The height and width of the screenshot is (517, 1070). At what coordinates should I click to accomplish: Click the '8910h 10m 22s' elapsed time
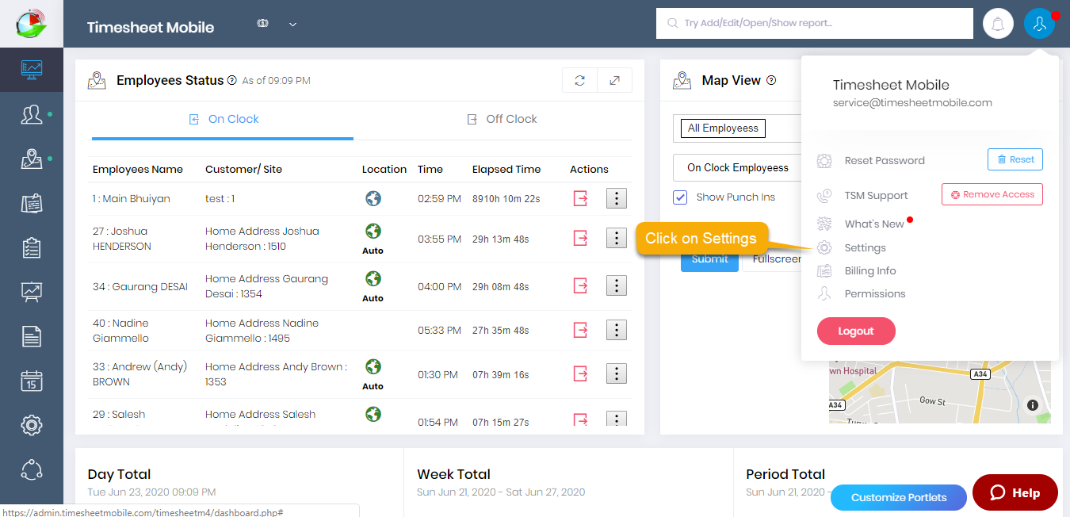506,198
